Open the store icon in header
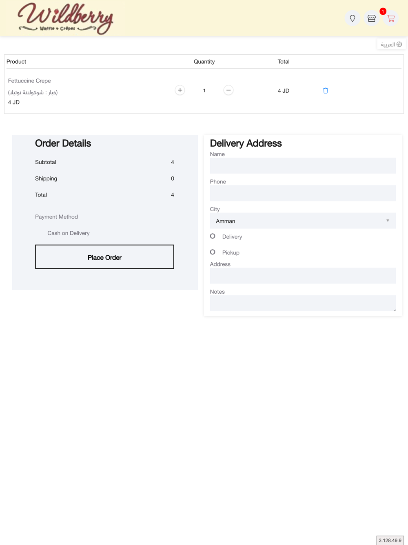 372,18
